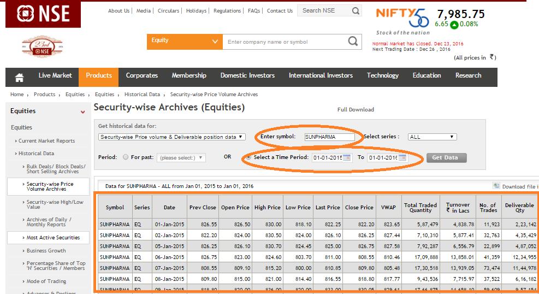Viewport: 539px width, 294px height.
Task: Select the 'Select a Time Period' radio button
Action: (248, 157)
